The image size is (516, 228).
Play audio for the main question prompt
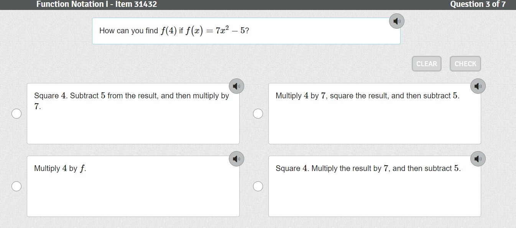point(397,21)
